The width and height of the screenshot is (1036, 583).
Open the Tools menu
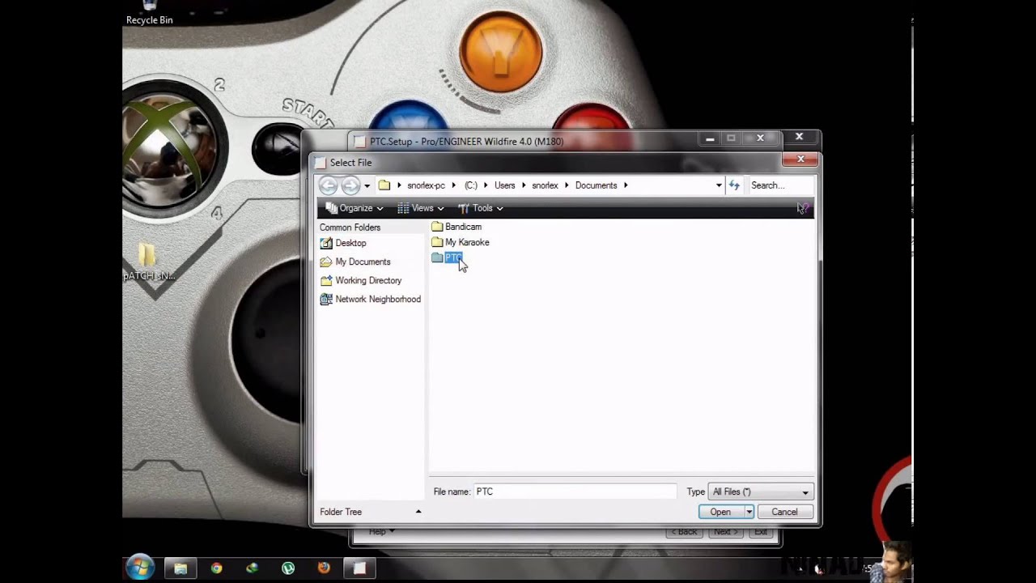[x=481, y=208]
